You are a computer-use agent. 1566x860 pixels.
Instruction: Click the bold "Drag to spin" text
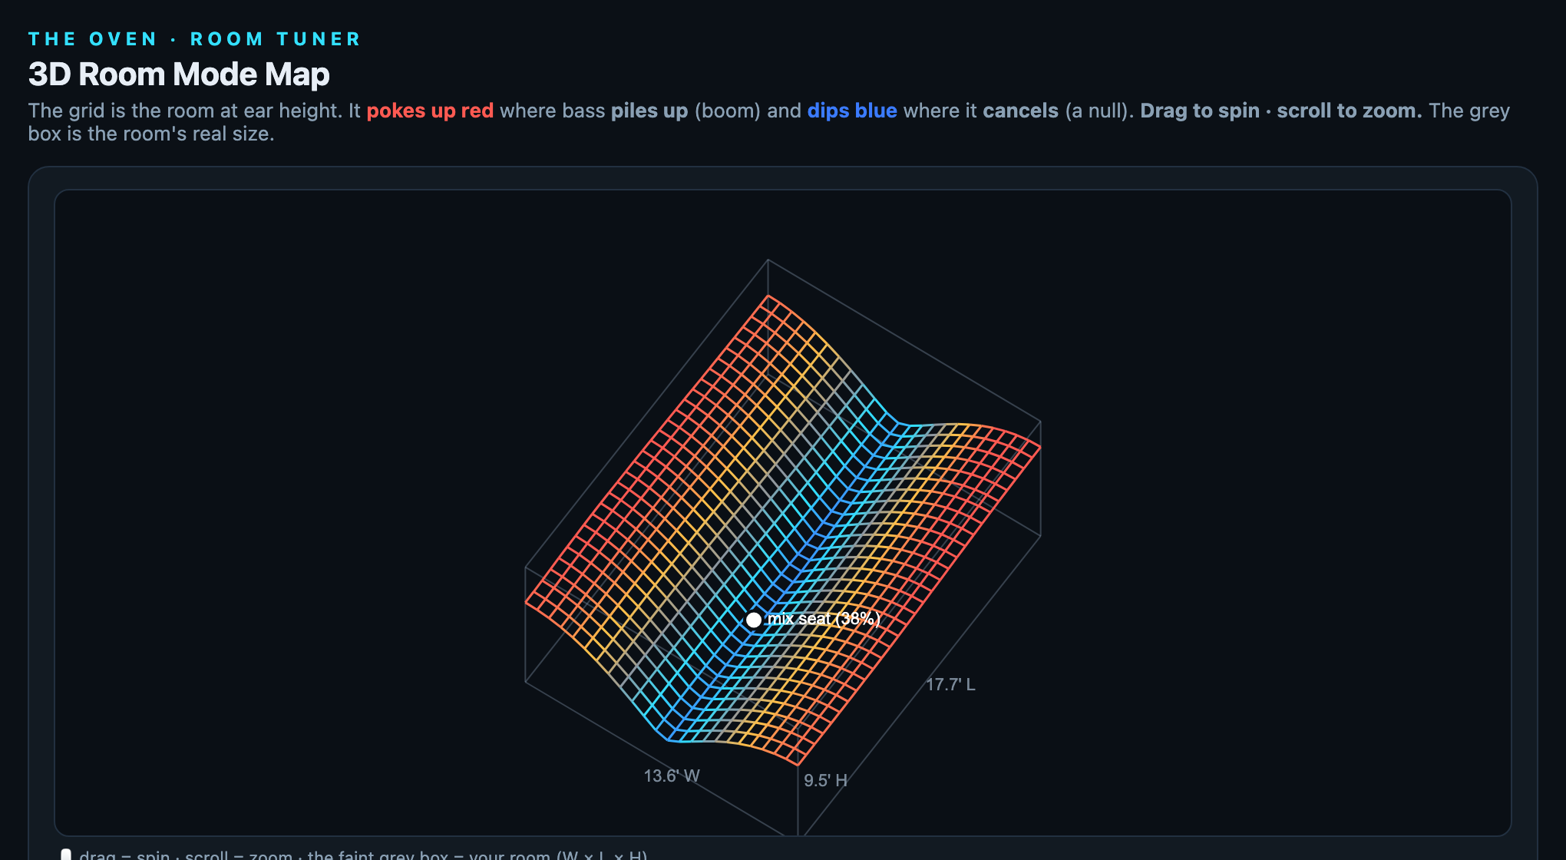[x=1200, y=111]
